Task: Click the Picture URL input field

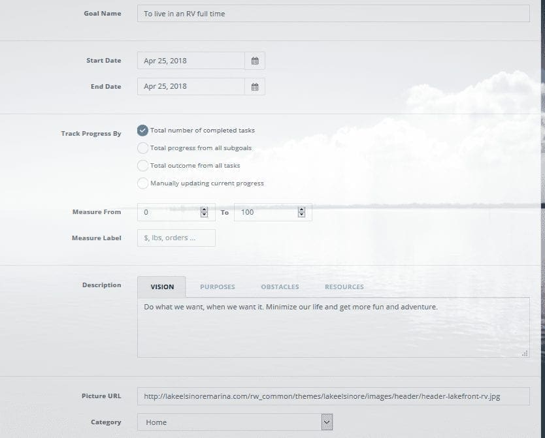Action: tap(333, 396)
